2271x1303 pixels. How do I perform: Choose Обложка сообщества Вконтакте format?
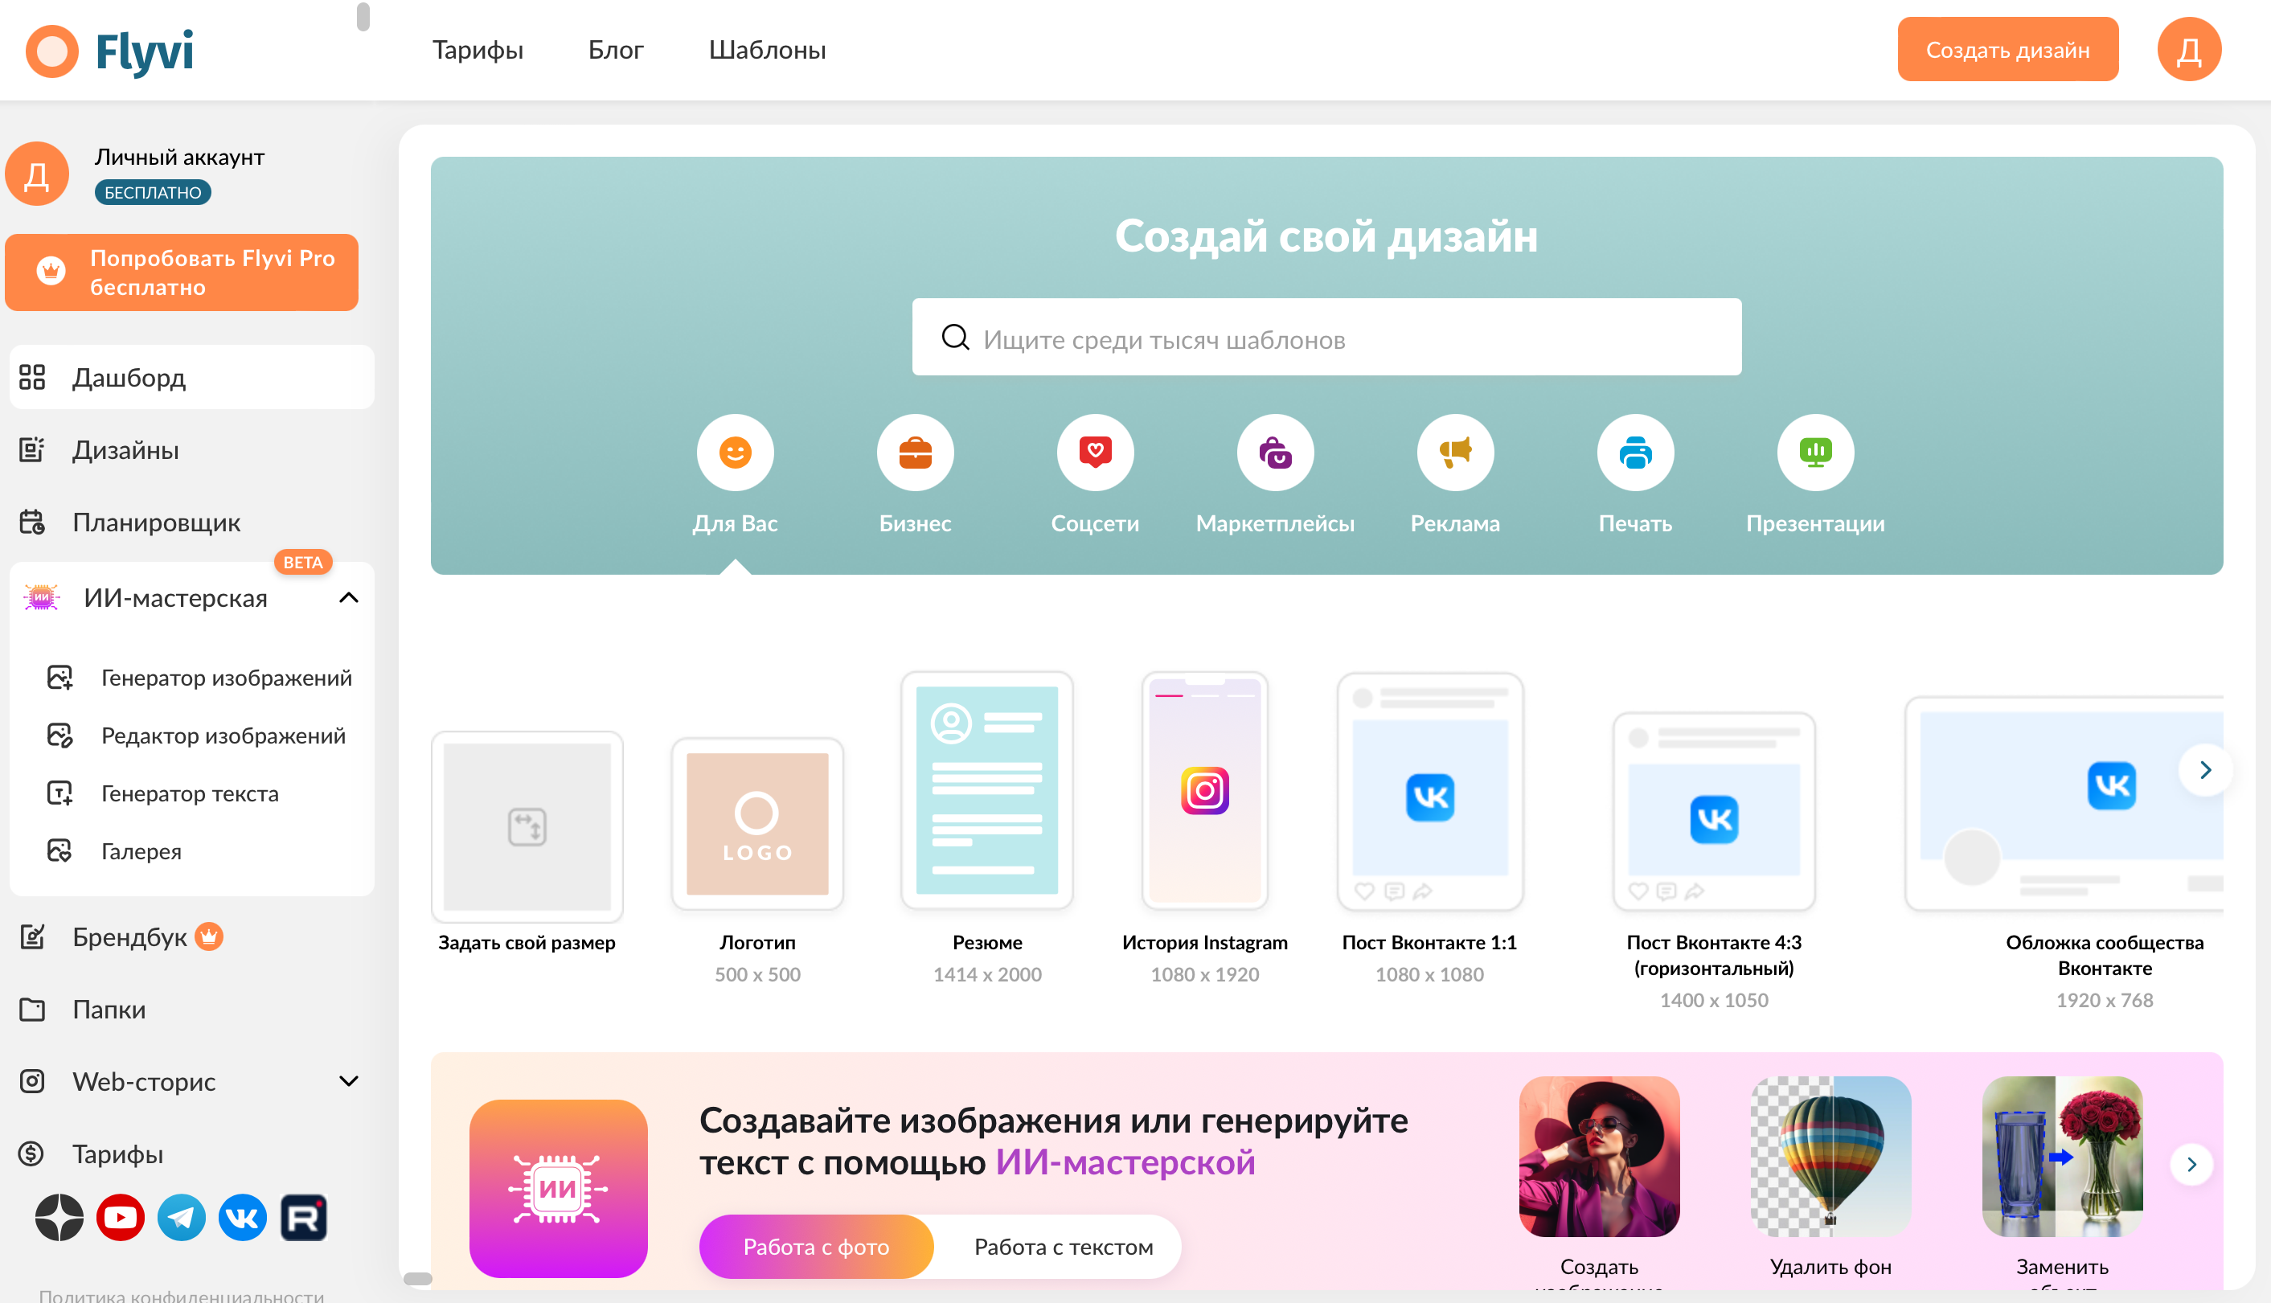point(2064,804)
